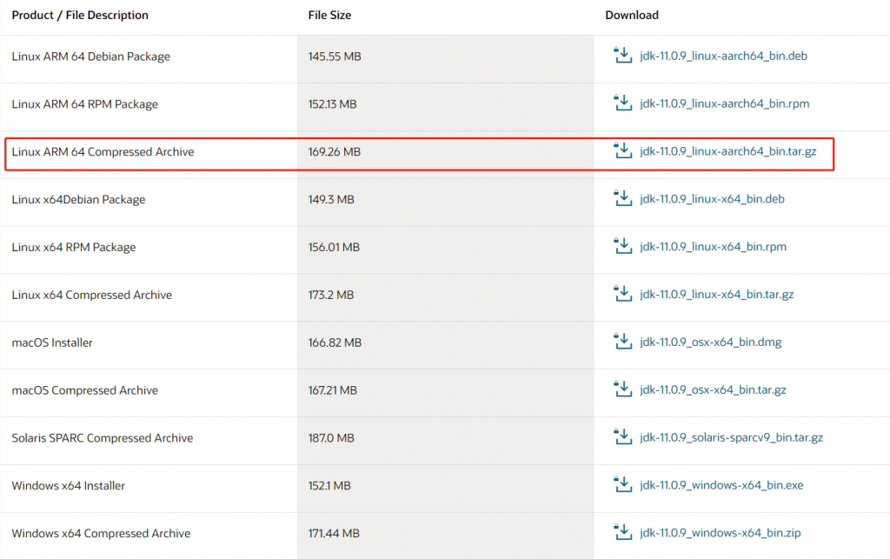
Task: Click download icon beside windows-x64 .exe
Action: click(622, 486)
